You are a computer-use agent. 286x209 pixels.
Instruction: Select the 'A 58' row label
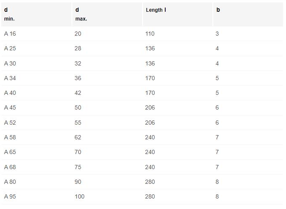(x=10, y=137)
